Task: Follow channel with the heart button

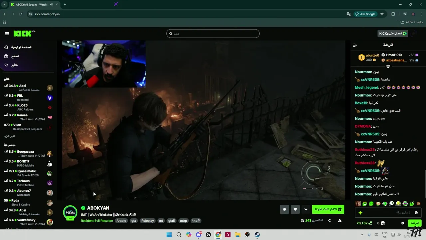Action: (295, 209)
